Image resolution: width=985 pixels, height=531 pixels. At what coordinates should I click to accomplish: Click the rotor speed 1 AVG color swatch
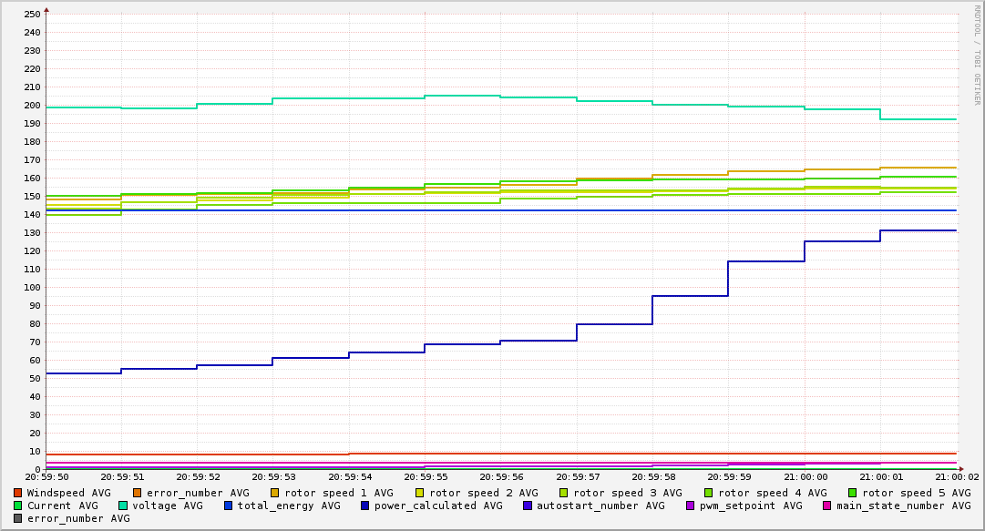click(x=275, y=493)
